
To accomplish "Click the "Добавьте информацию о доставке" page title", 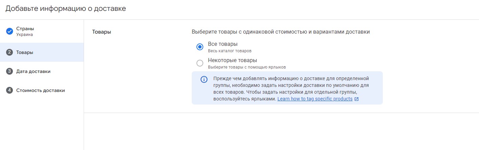I will [x=66, y=9].
